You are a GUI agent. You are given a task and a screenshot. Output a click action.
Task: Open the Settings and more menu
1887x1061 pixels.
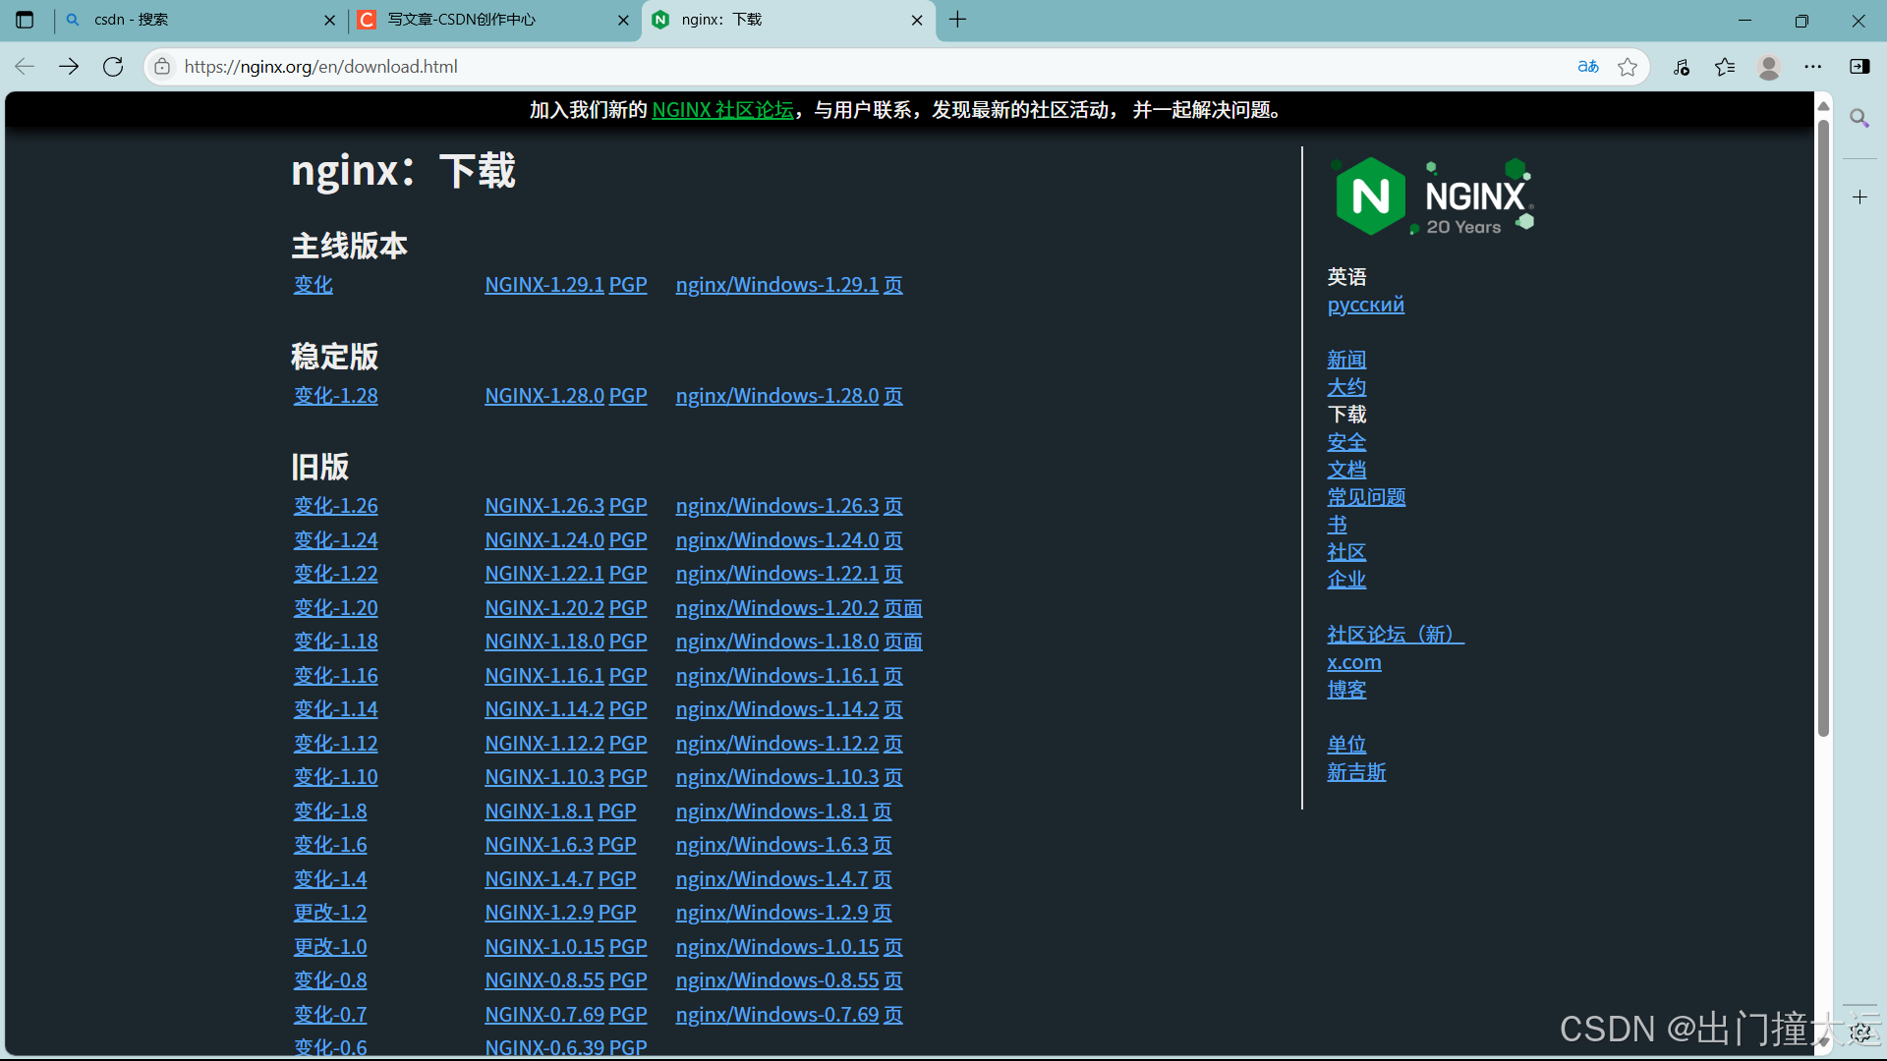(x=1813, y=67)
